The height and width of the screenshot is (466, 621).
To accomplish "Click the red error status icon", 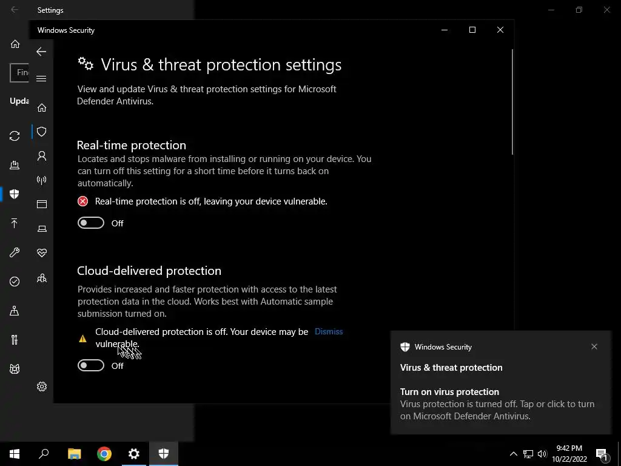I will (x=82, y=201).
